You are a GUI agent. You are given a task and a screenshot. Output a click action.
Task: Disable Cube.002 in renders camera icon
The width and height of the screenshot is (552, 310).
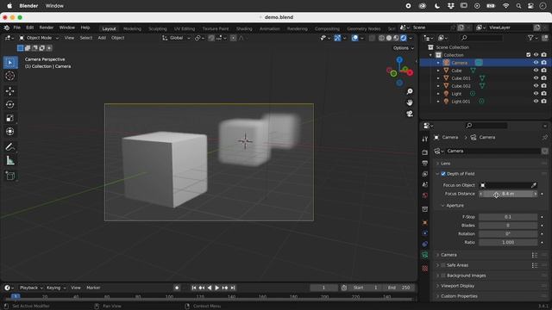tap(544, 86)
